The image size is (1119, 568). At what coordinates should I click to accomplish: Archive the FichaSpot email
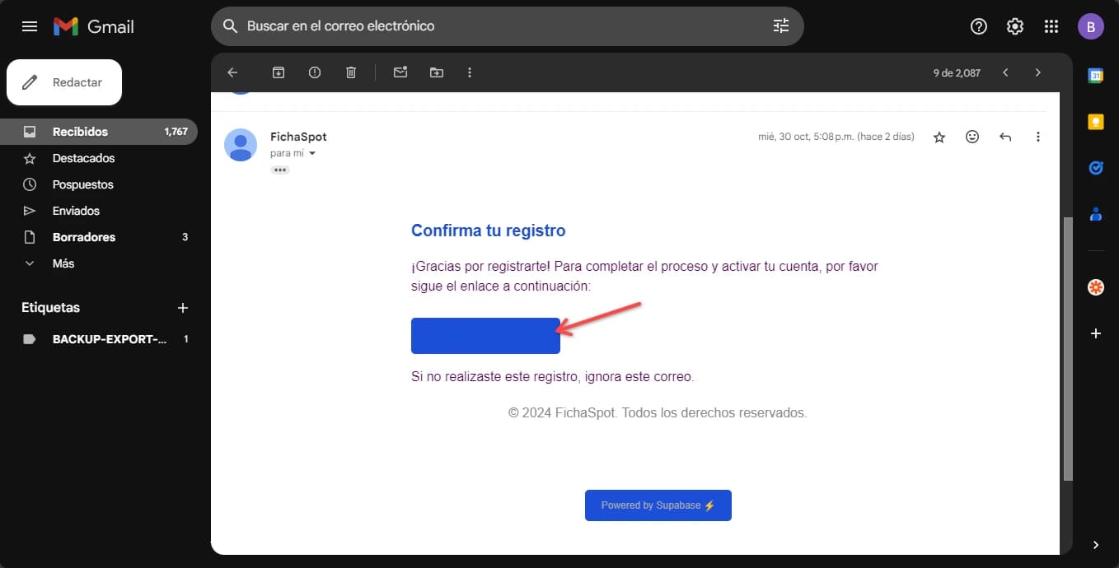tap(278, 72)
